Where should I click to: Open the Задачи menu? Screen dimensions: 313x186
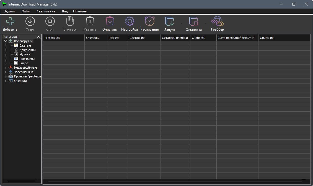pos(9,11)
